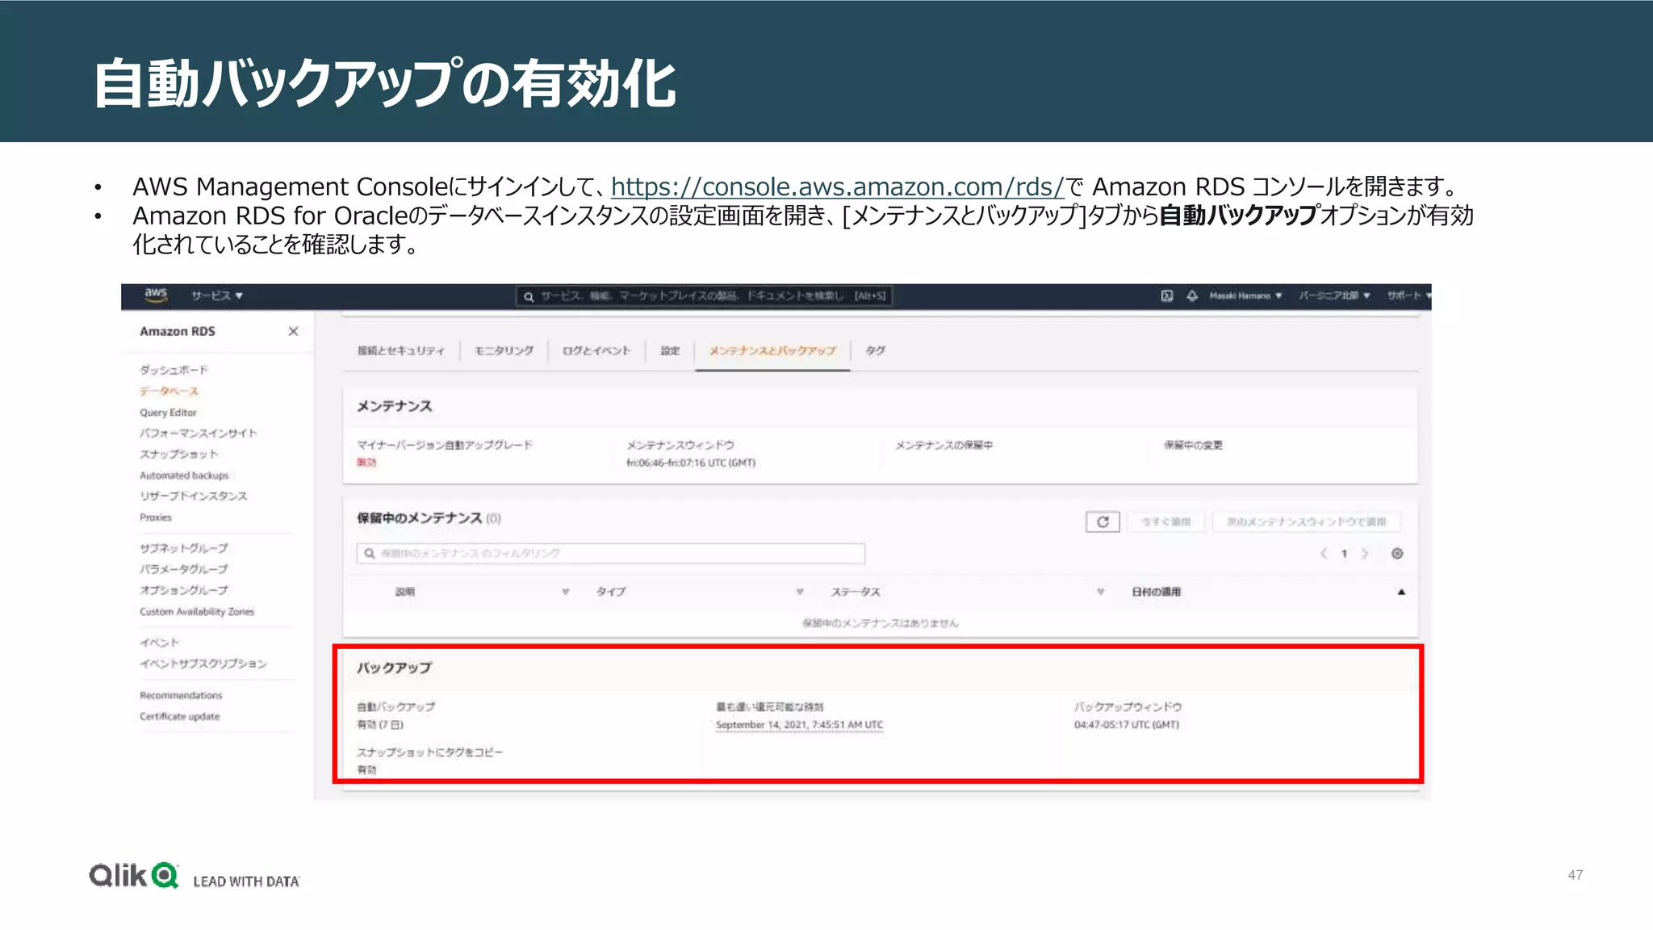Open the サポート support menu
1653x930 pixels.
(x=1408, y=296)
